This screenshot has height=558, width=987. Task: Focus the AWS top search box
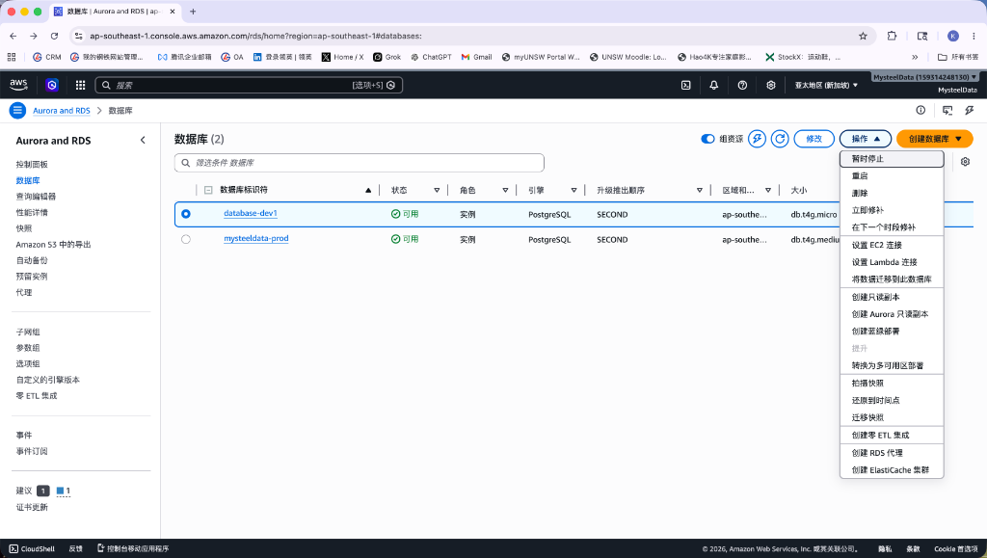click(x=249, y=85)
